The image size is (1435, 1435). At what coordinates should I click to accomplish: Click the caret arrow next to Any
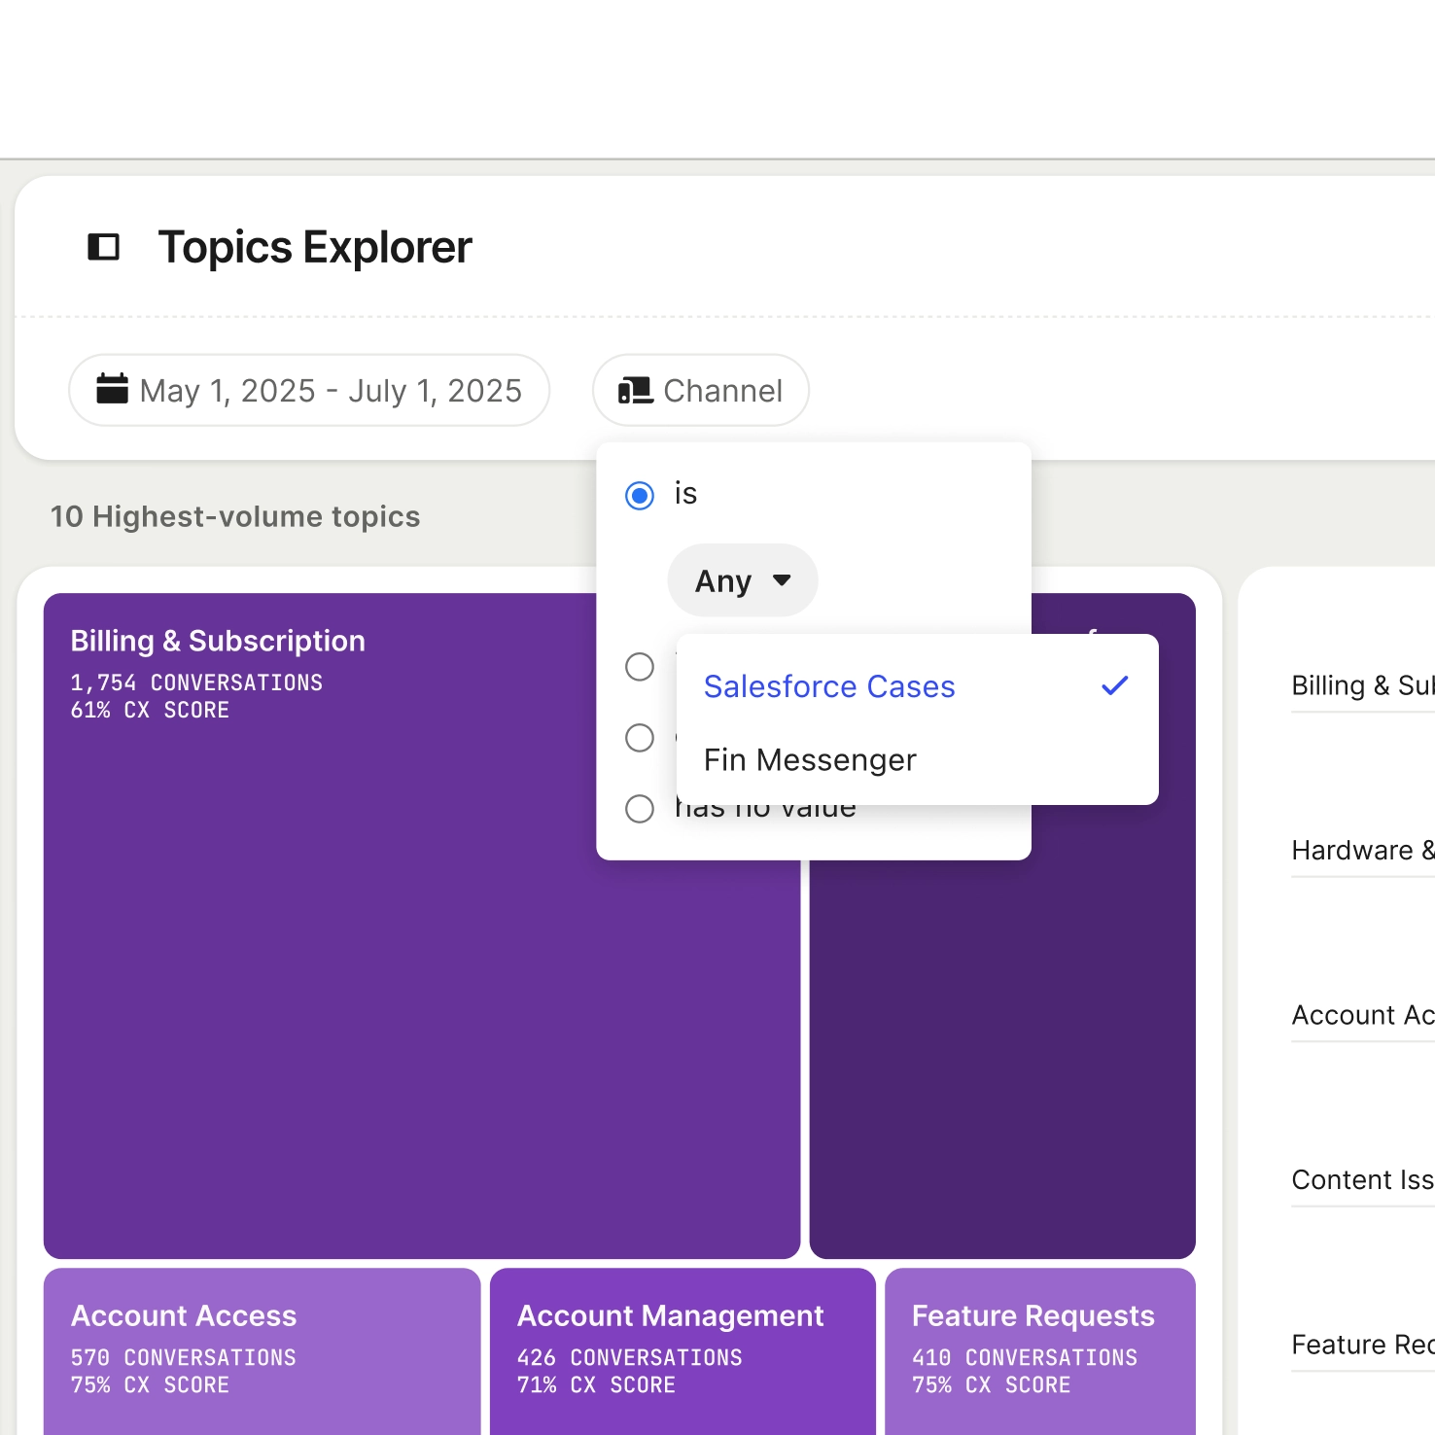(x=782, y=580)
